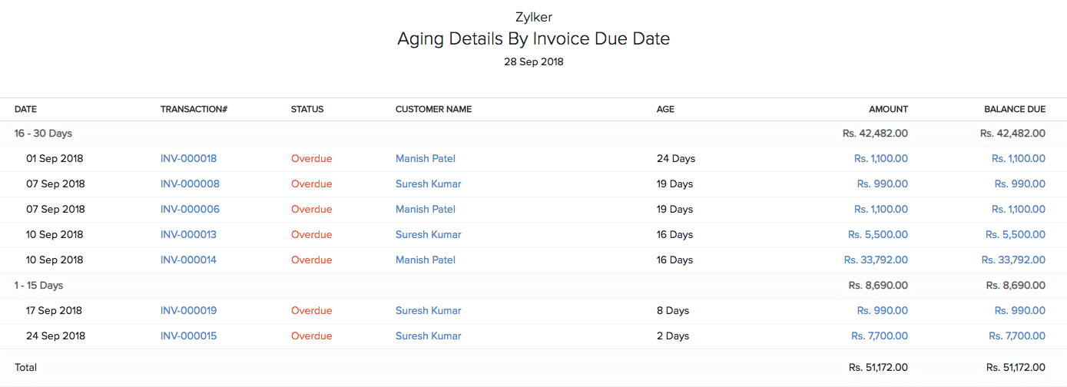Open invoice INV-000014 link
The image size is (1067, 387).
click(188, 260)
